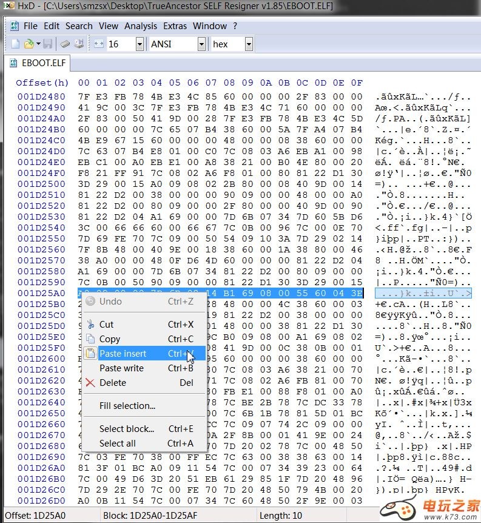This screenshot has width=481, height=523.
Task: Click the bytes-per-row width arrows icon
Action: click(99, 44)
